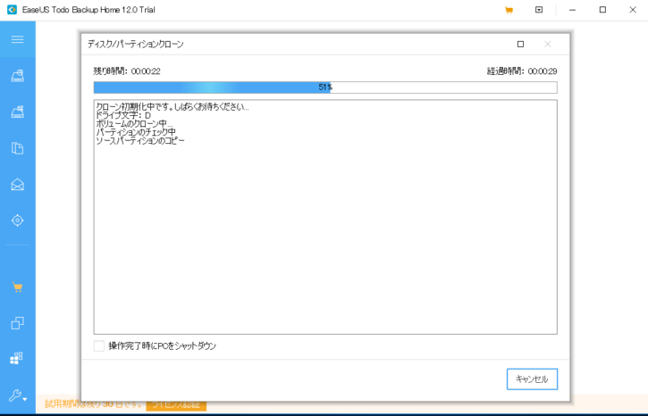Click the orange license activation button
The image size is (648, 416).
coord(176,405)
